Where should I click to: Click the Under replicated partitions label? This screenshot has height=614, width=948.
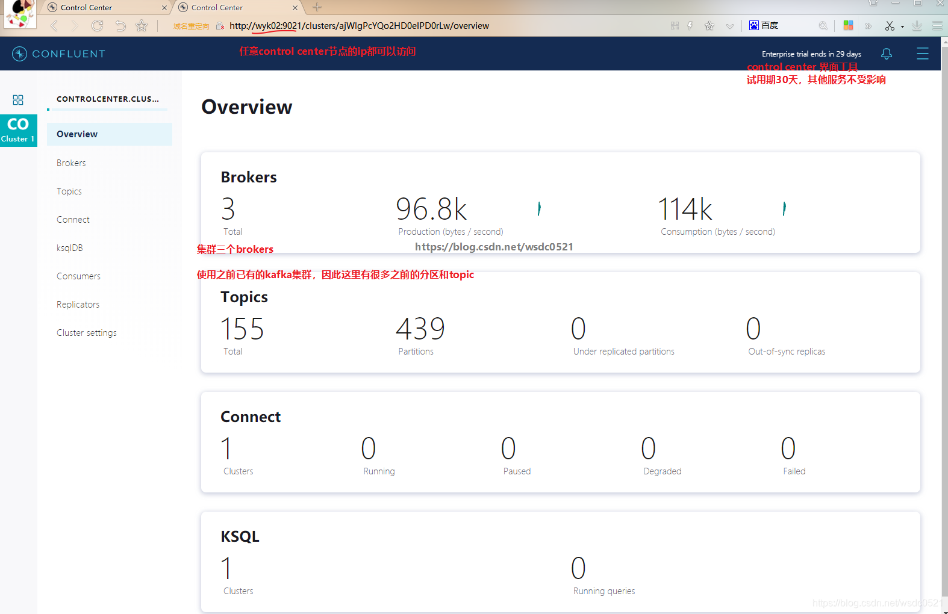pos(624,352)
